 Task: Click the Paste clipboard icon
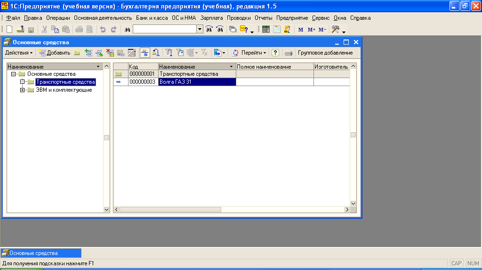(66, 29)
